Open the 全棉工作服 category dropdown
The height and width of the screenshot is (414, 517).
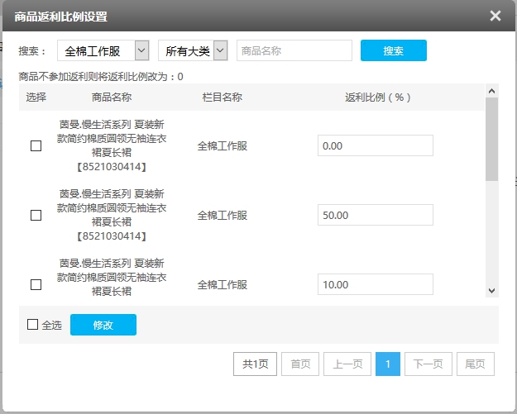pos(103,51)
